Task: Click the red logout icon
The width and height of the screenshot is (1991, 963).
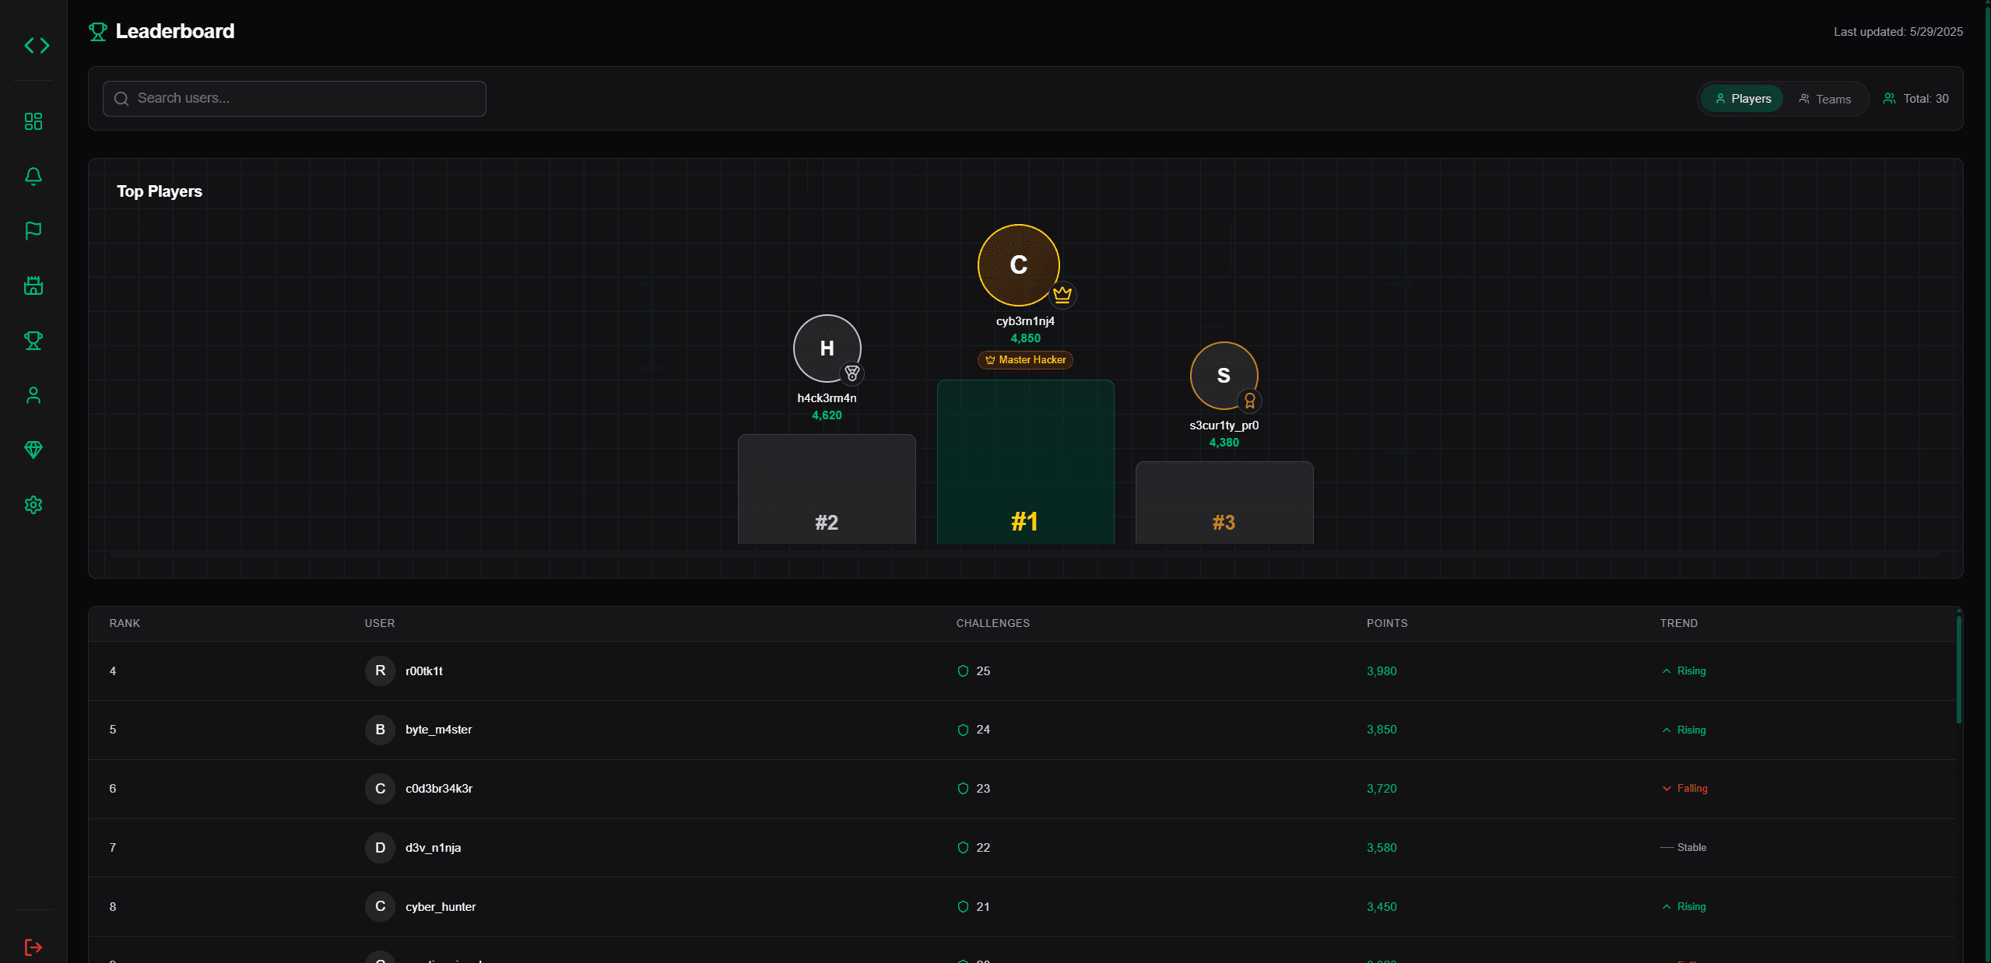Action: [33, 947]
